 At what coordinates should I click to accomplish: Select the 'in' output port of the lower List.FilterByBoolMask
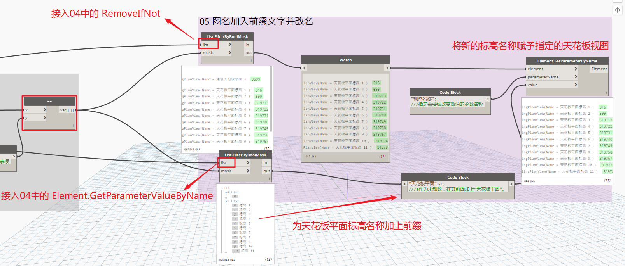[266, 163]
